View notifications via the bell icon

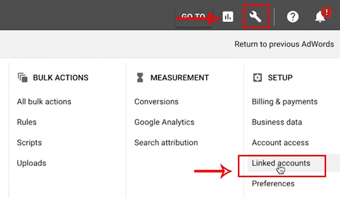click(x=320, y=17)
